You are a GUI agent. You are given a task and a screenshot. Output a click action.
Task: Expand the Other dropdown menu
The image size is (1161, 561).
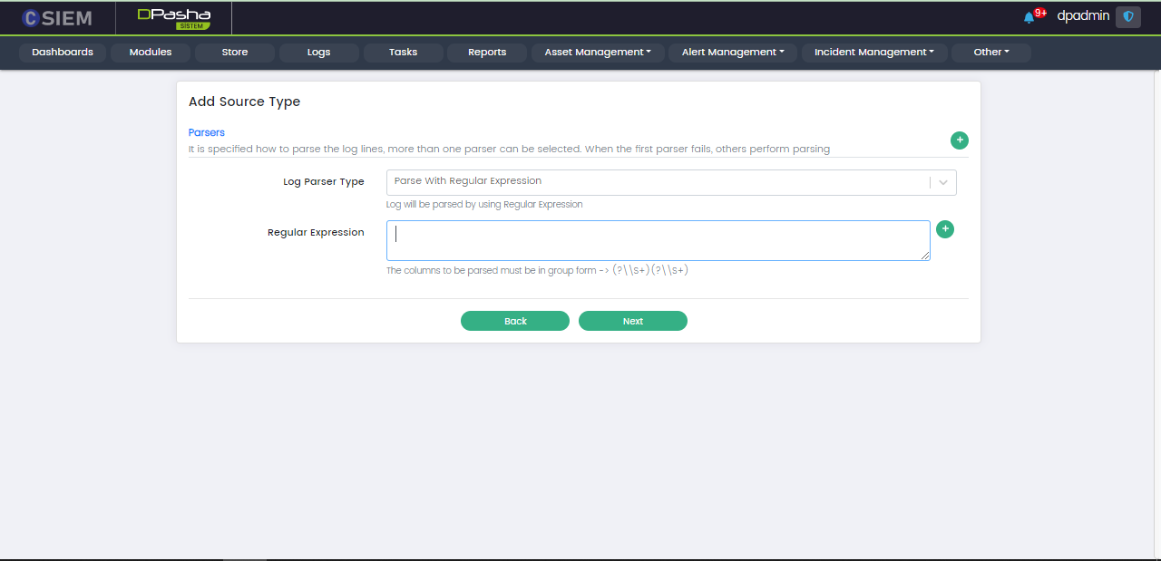click(990, 53)
